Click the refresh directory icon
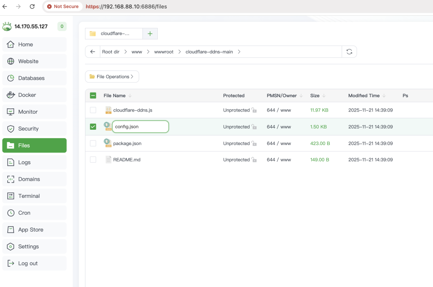 tap(349, 52)
